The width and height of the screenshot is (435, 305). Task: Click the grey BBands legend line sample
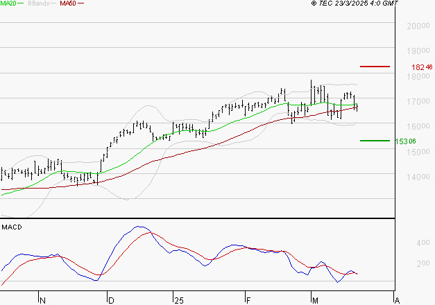click(x=53, y=3)
